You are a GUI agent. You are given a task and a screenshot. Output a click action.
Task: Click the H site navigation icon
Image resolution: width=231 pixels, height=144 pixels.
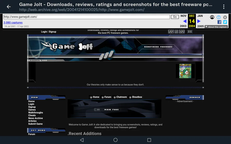[190, 31]
